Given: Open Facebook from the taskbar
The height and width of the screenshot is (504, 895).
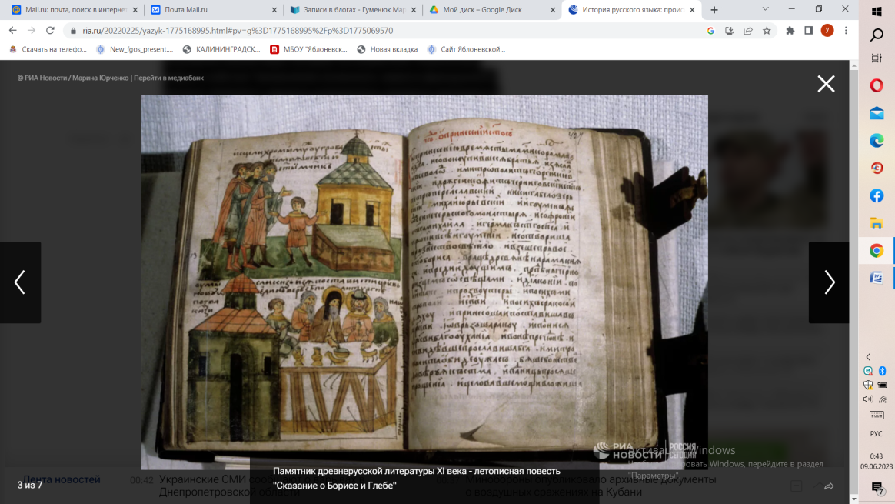Looking at the screenshot, I should [x=877, y=196].
